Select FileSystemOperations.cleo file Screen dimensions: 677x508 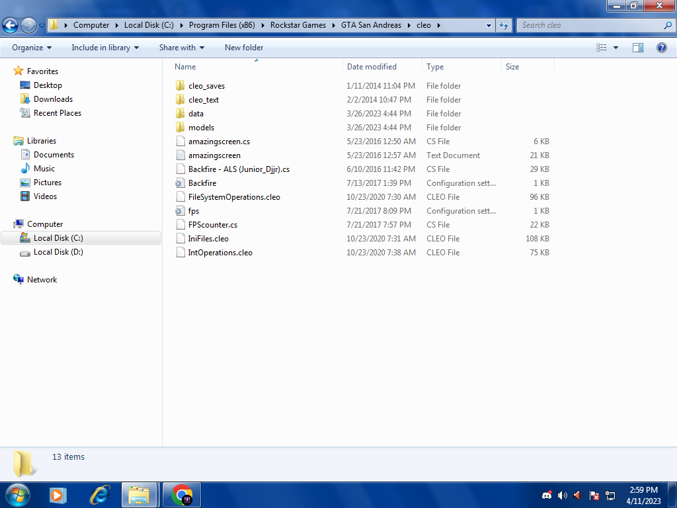(234, 197)
